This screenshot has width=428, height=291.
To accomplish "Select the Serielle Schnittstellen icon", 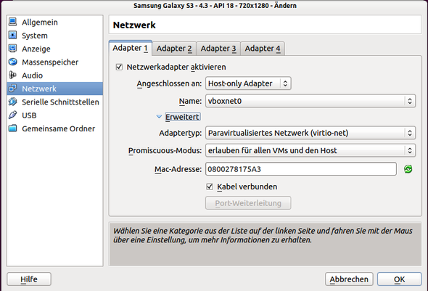I will [12, 102].
